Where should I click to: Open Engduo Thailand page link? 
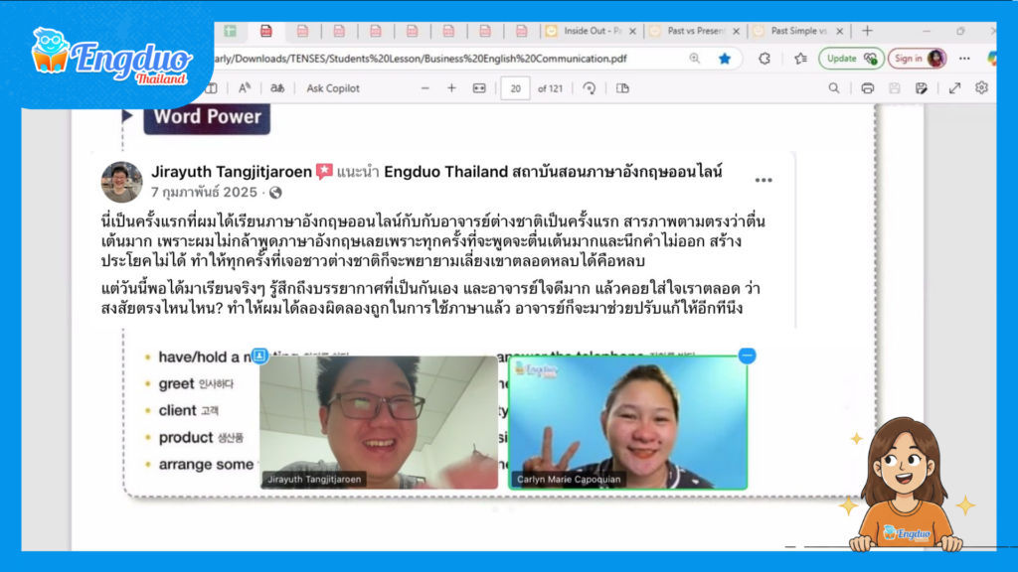click(553, 171)
